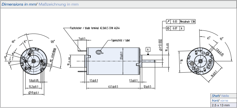Click the center shaft of left view
The image size is (237, 108).
34,61
